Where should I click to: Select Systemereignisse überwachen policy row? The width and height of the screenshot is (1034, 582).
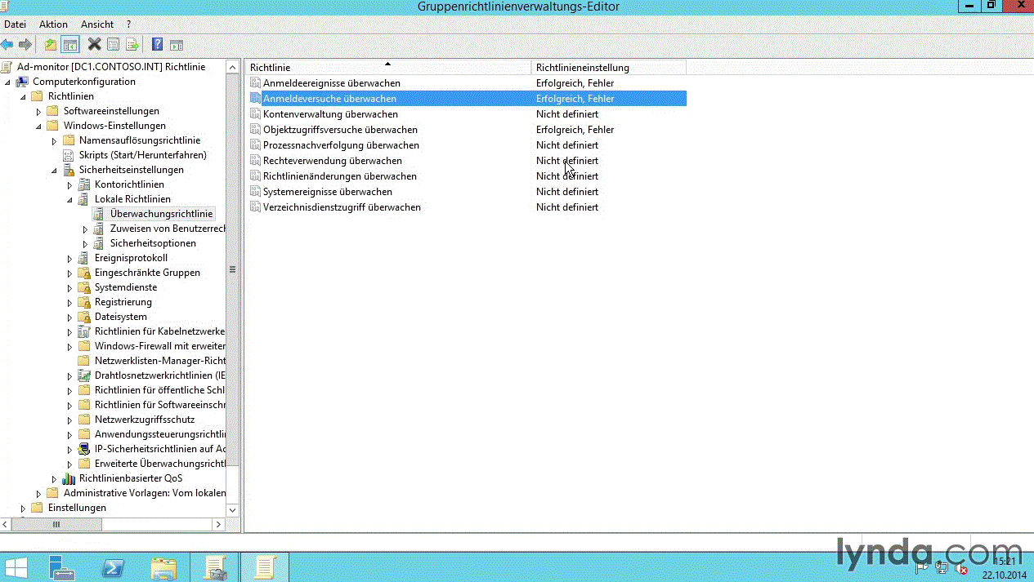(466, 192)
